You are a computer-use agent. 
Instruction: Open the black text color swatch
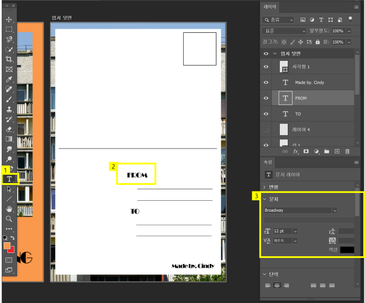click(347, 249)
